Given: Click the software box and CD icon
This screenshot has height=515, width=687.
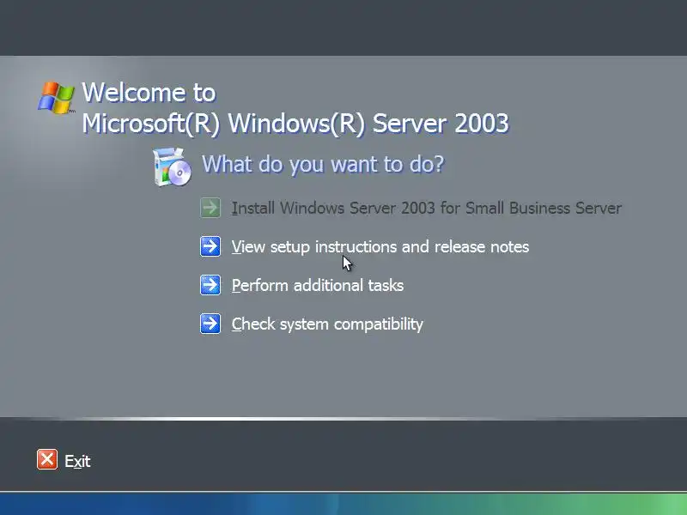Looking at the screenshot, I should coord(173,167).
